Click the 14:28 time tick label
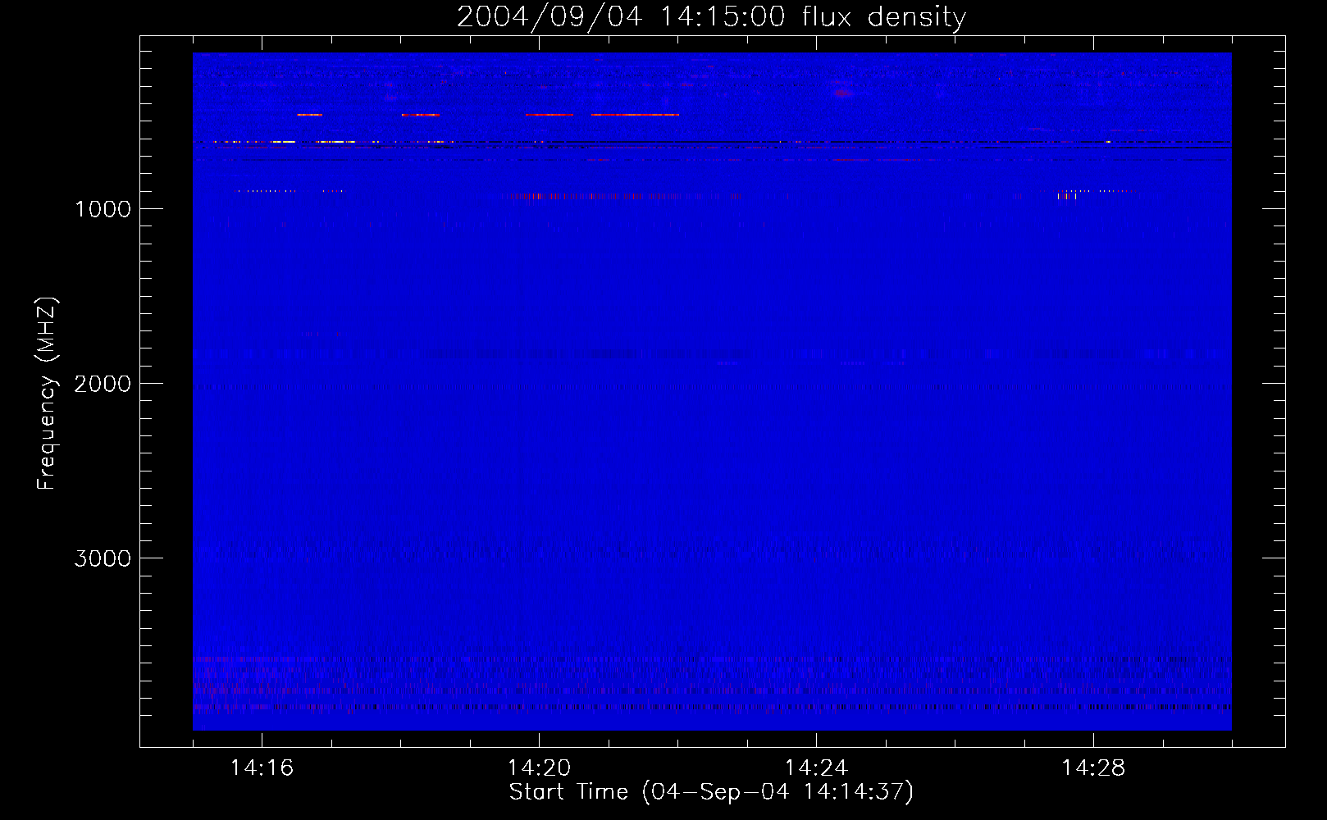The height and width of the screenshot is (820, 1327). click(x=1093, y=768)
